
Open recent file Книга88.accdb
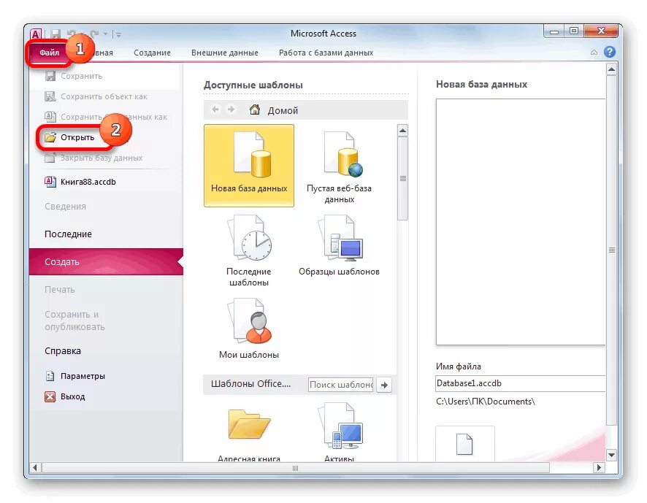pos(88,182)
